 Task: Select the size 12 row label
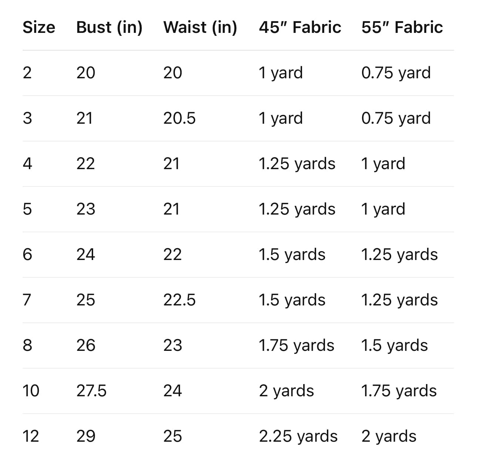[31, 436]
